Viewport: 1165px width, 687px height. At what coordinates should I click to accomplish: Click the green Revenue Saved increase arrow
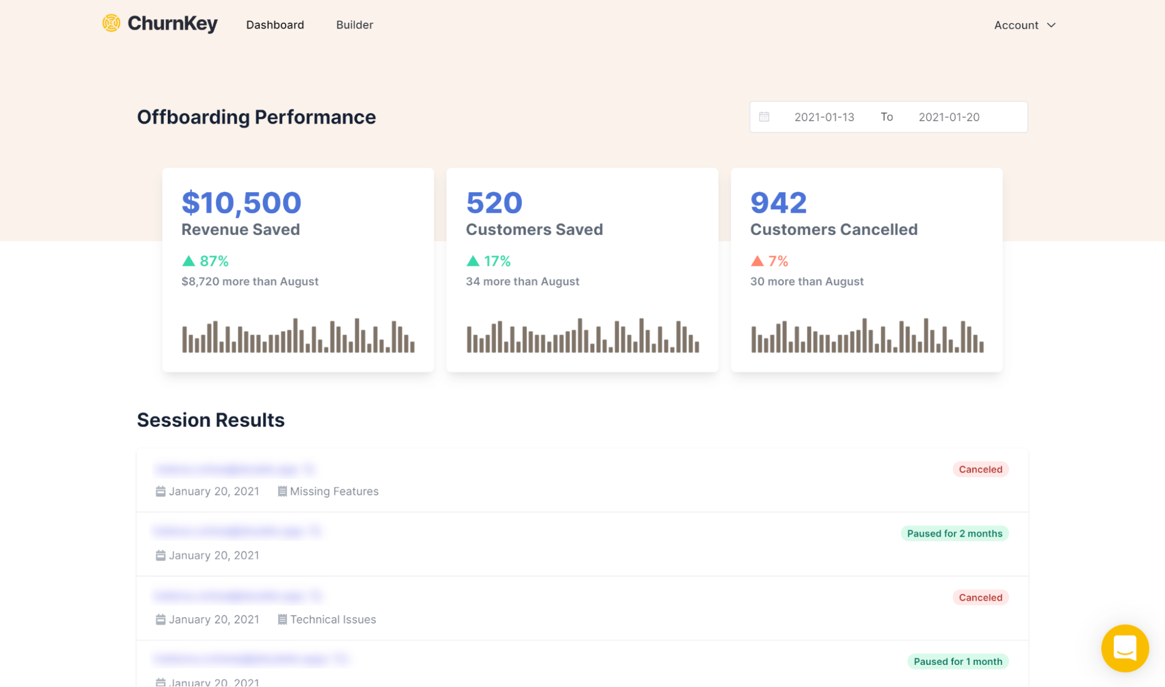pos(188,261)
